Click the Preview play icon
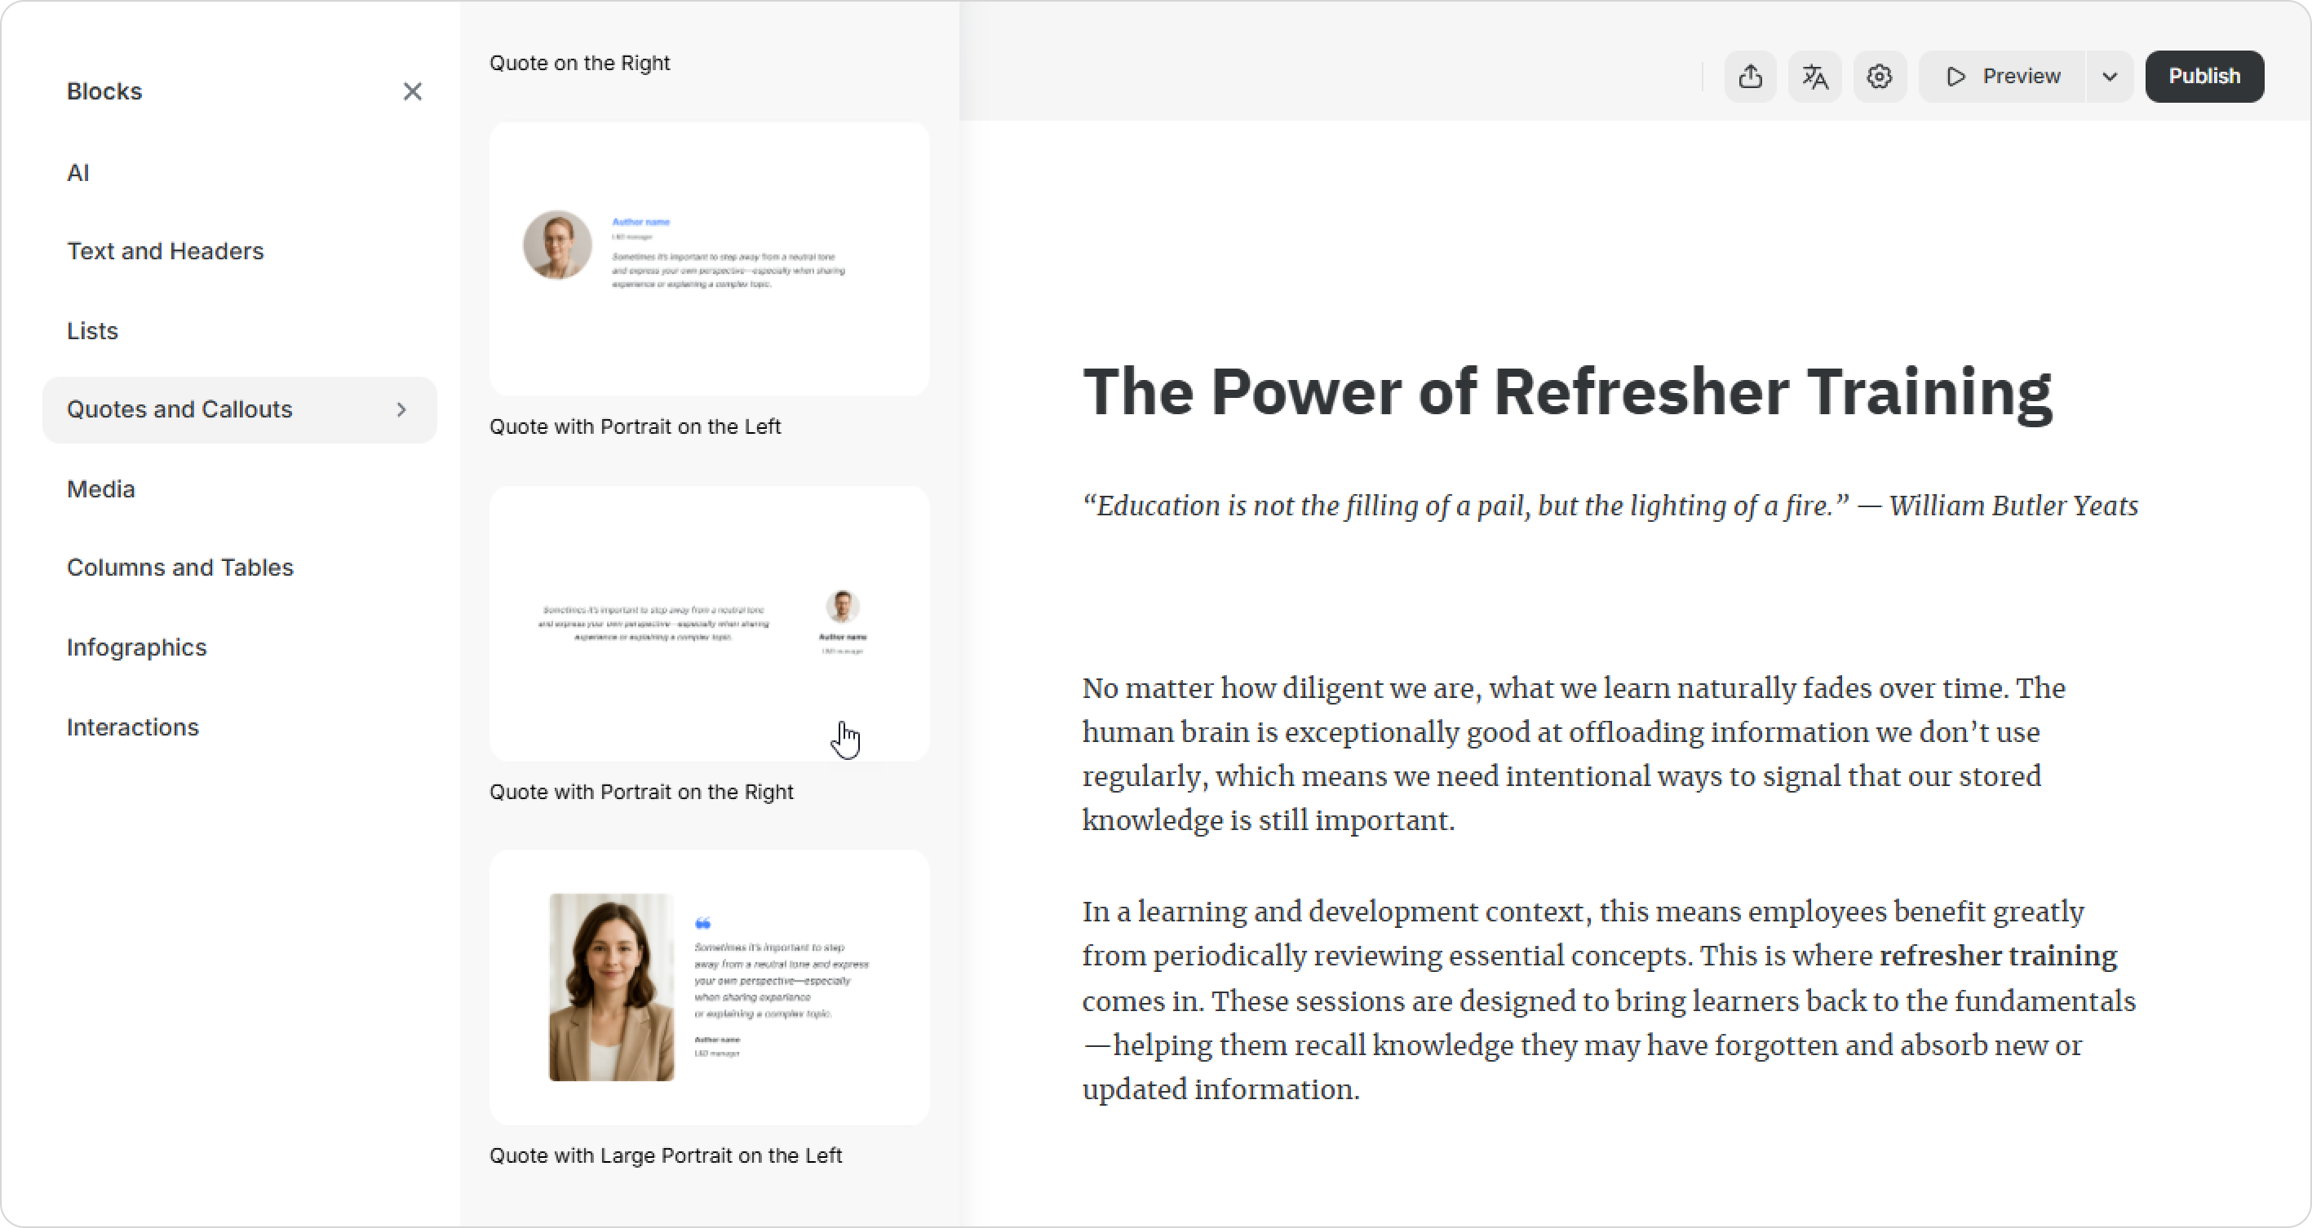The height and width of the screenshot is (1228, 2312). (1956, 77)
